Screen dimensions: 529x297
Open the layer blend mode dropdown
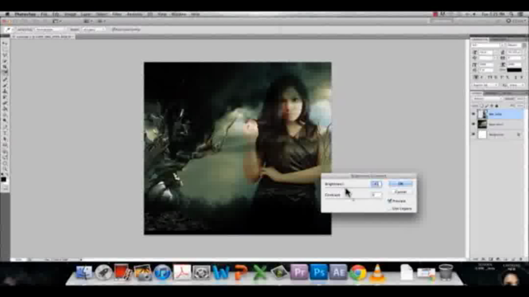point(487,99)
